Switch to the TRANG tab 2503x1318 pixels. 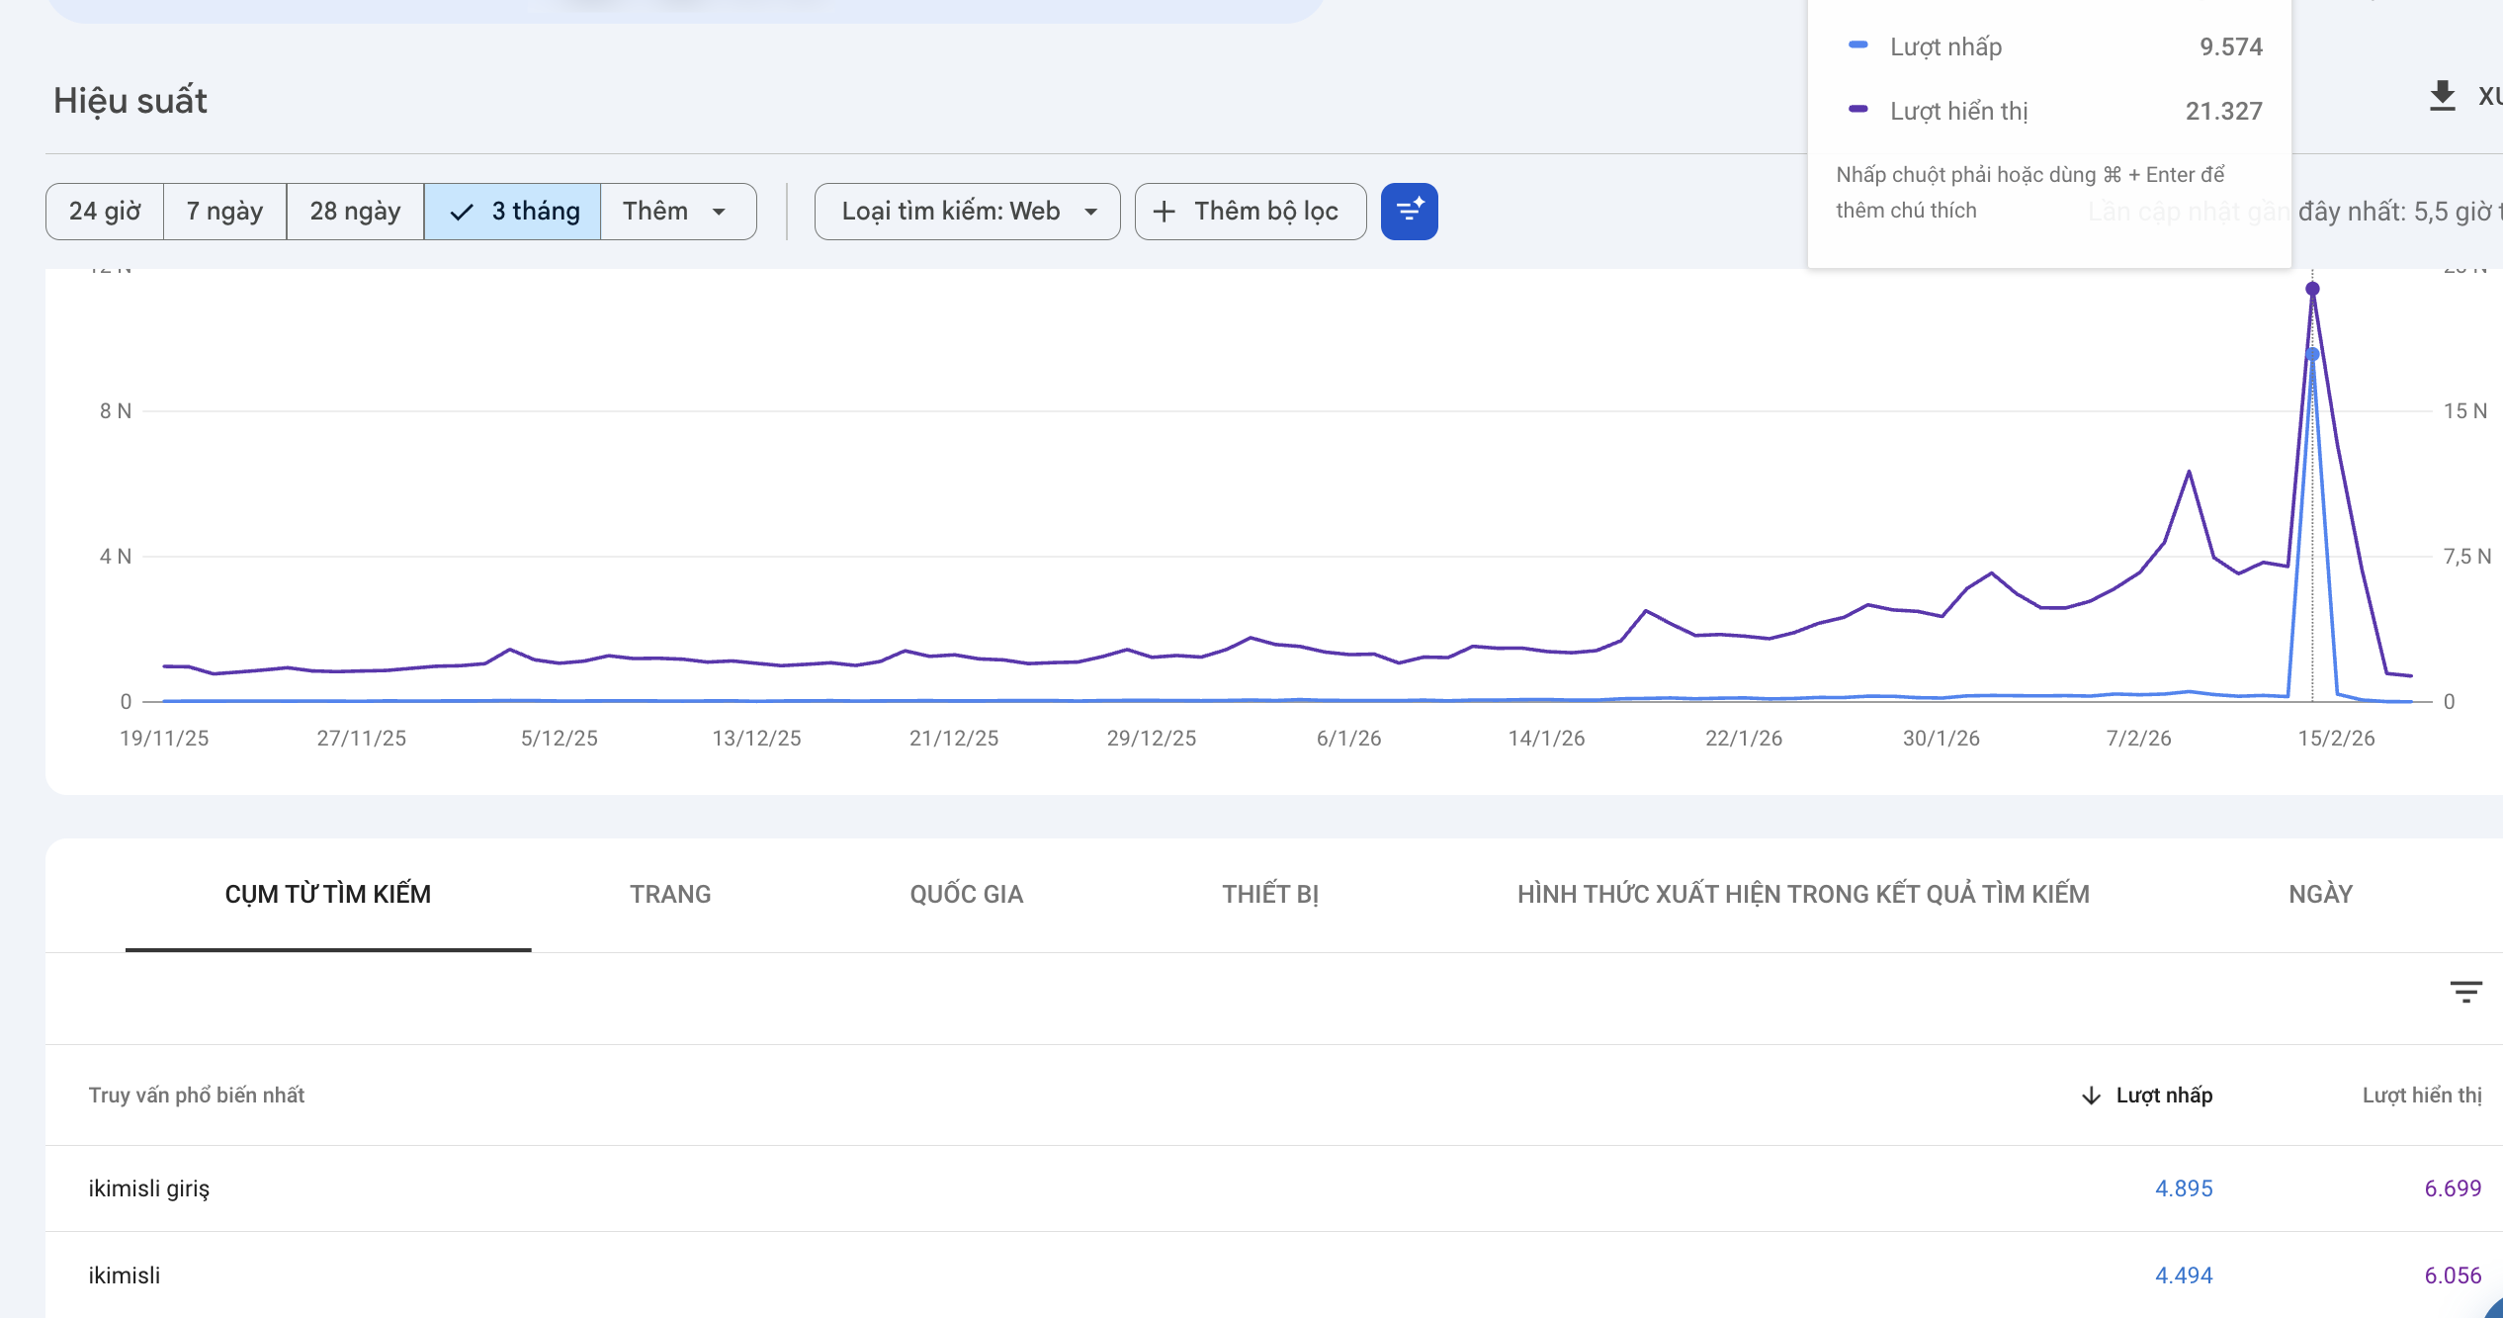point(670,894)
